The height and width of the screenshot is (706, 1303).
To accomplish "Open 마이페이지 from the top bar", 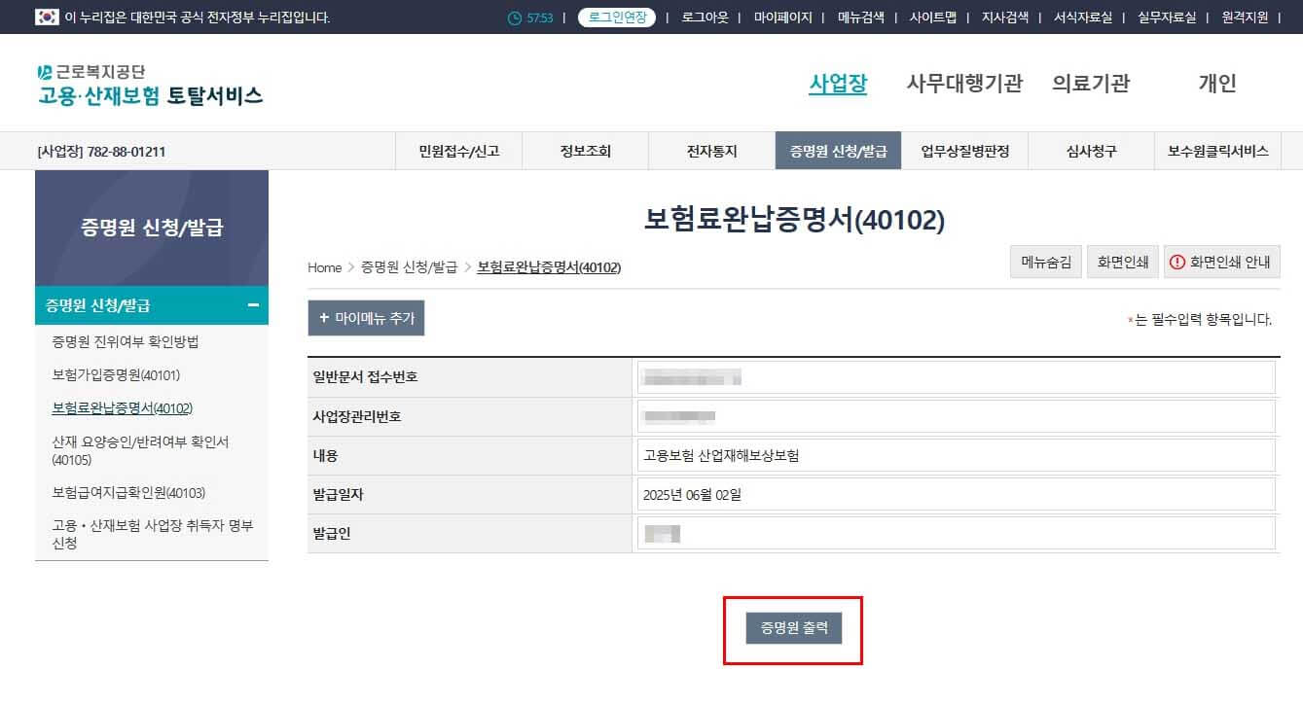I will [x=784, y=17].
